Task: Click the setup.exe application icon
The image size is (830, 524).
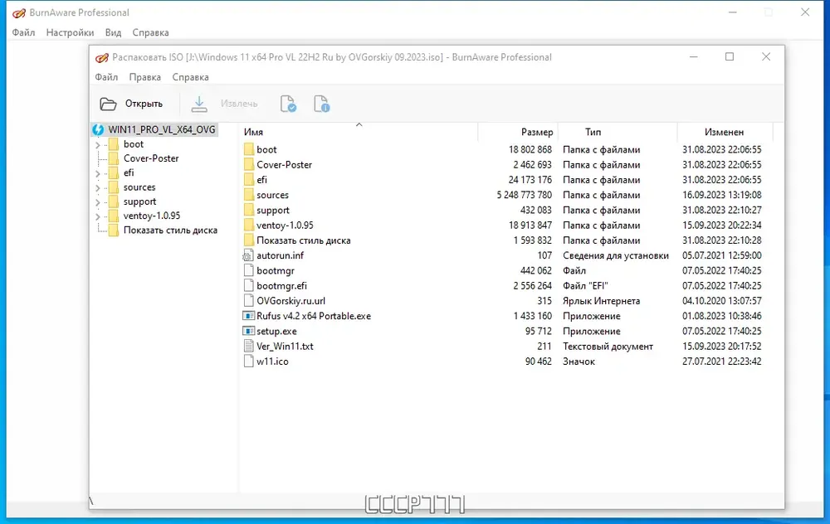Action: pos(248,331)
